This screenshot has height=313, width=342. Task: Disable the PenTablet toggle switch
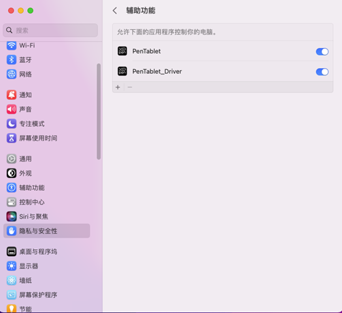[322, 52]
